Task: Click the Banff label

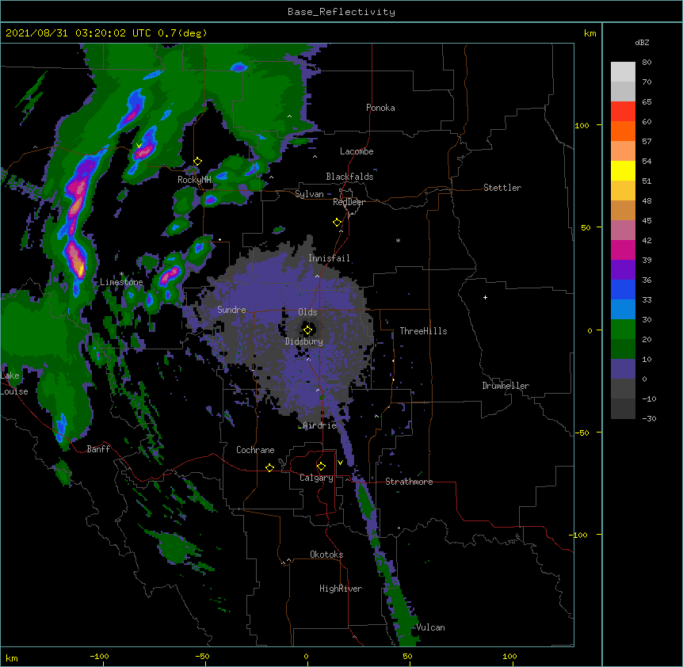Action: coord(98,449)
